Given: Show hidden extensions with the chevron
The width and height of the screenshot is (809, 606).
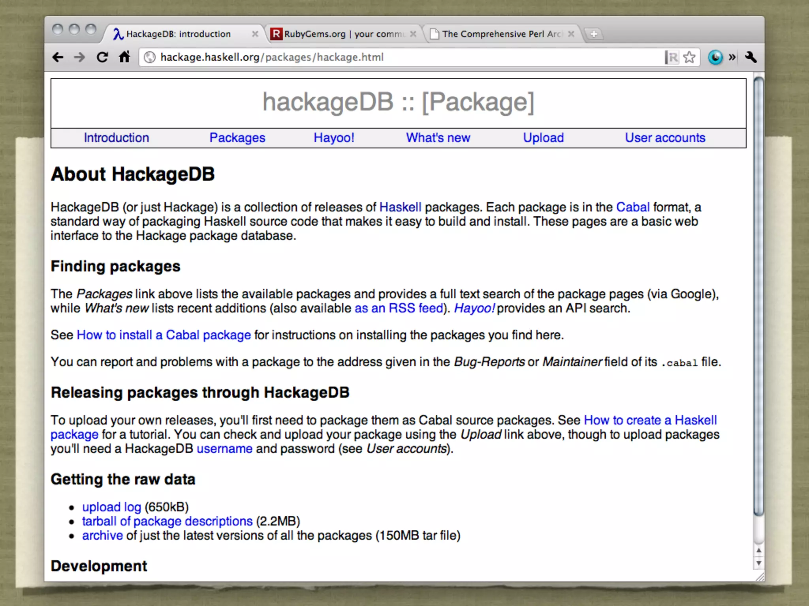Looking at the screenshot, I should pos(732,58).
